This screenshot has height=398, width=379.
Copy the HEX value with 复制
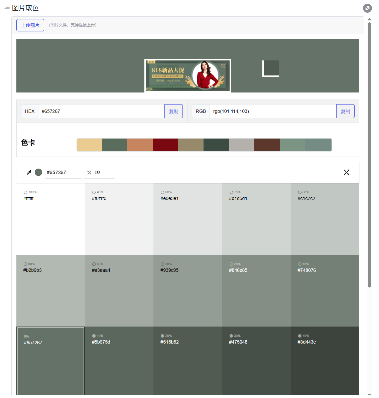click(x=173, y=112)
